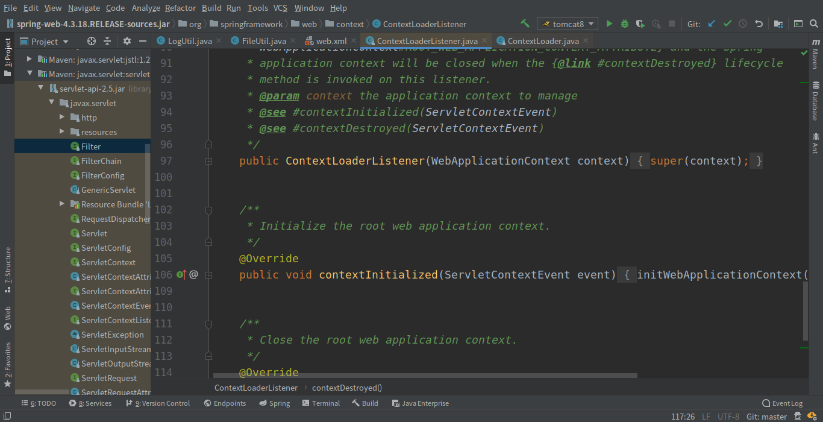
Task: Click the horizontal scrollbar under the editor
Action: pyautogui.click(x=424, y=376)
